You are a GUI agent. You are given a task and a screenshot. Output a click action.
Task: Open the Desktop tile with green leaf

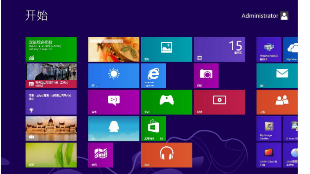[51, 155]
